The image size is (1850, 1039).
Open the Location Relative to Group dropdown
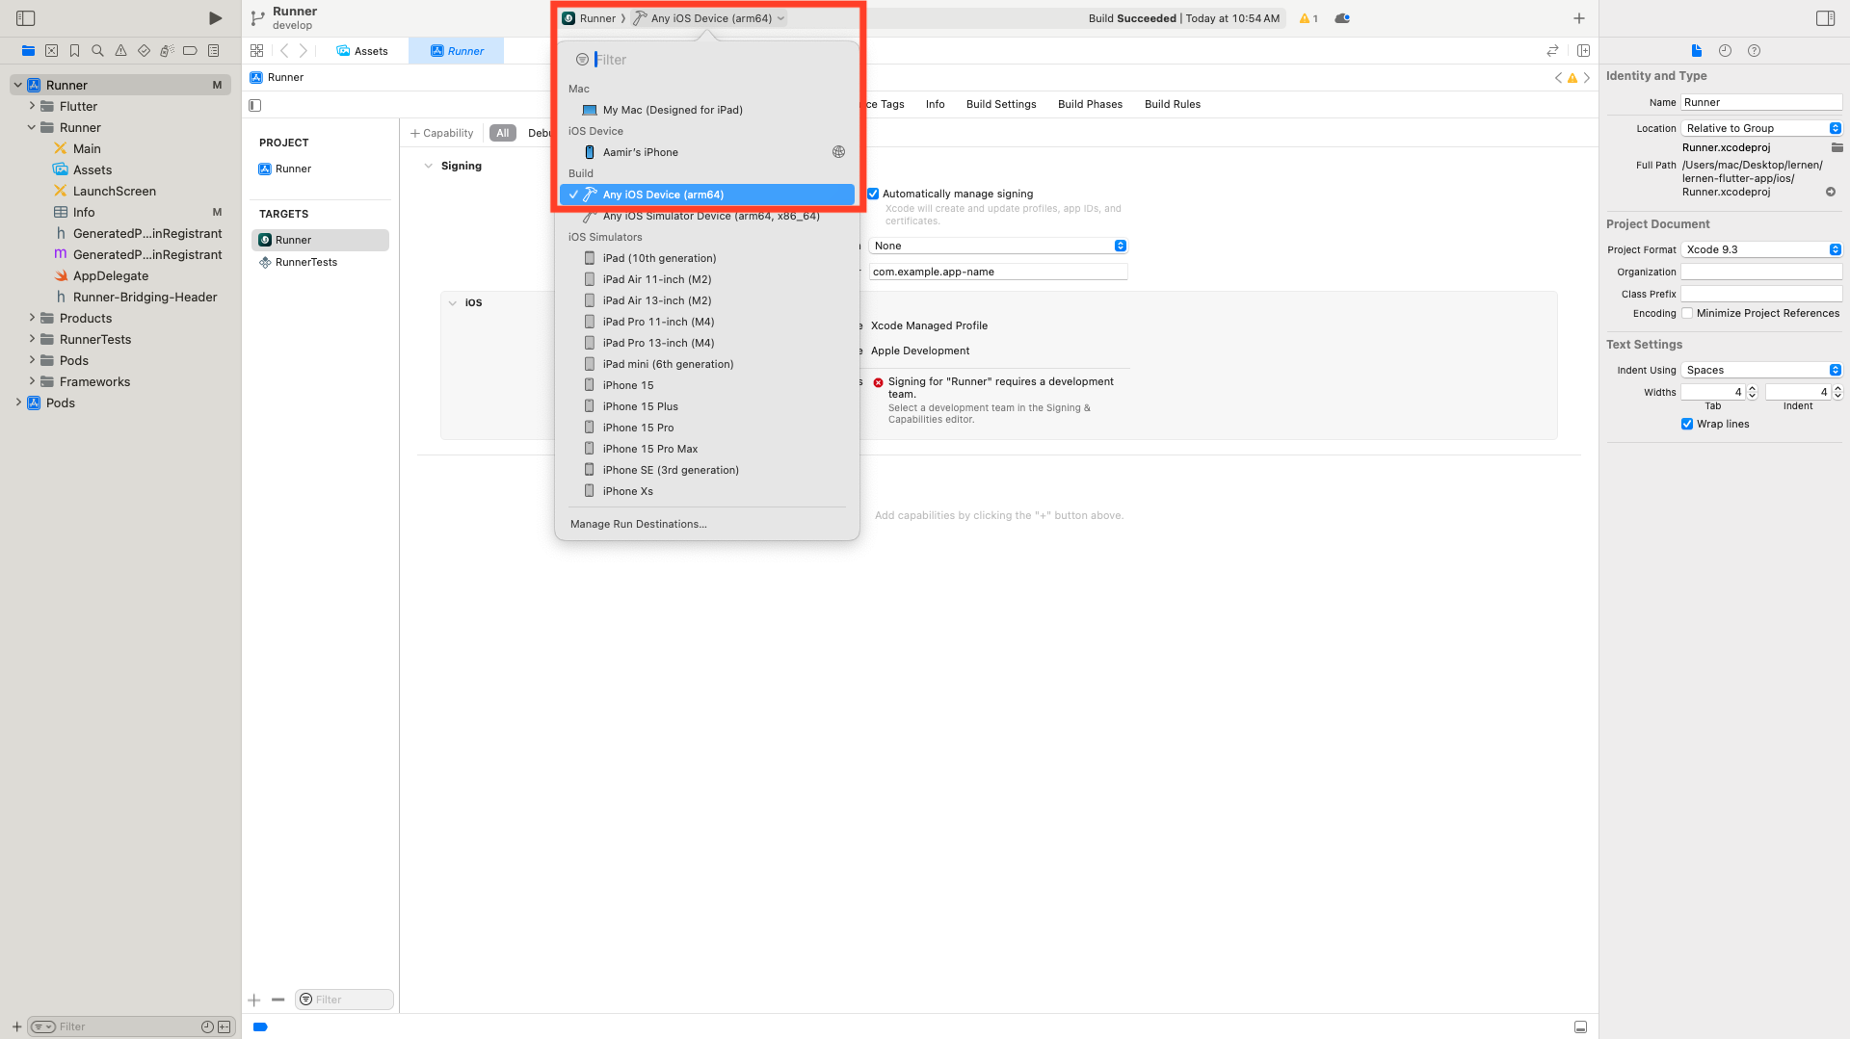pyautogui.click(x=1761, y=128)
